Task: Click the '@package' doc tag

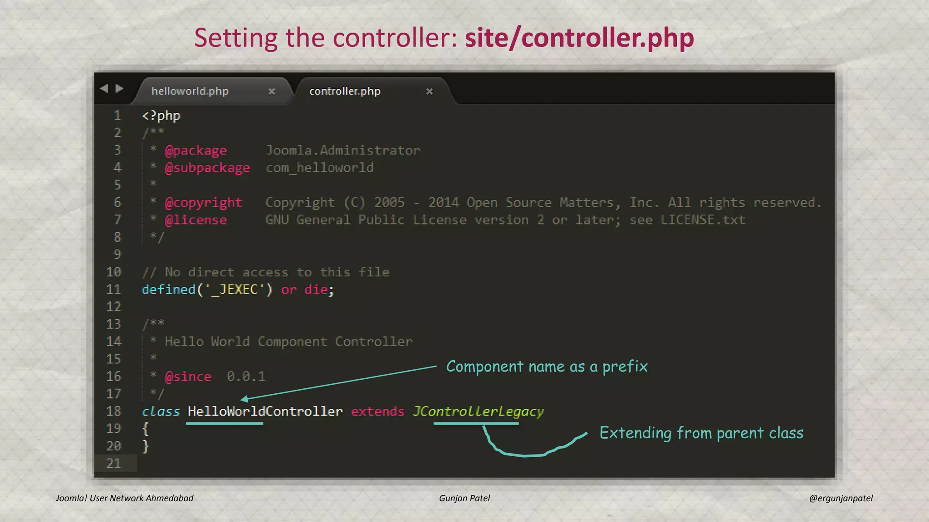Action: (196, 150)
